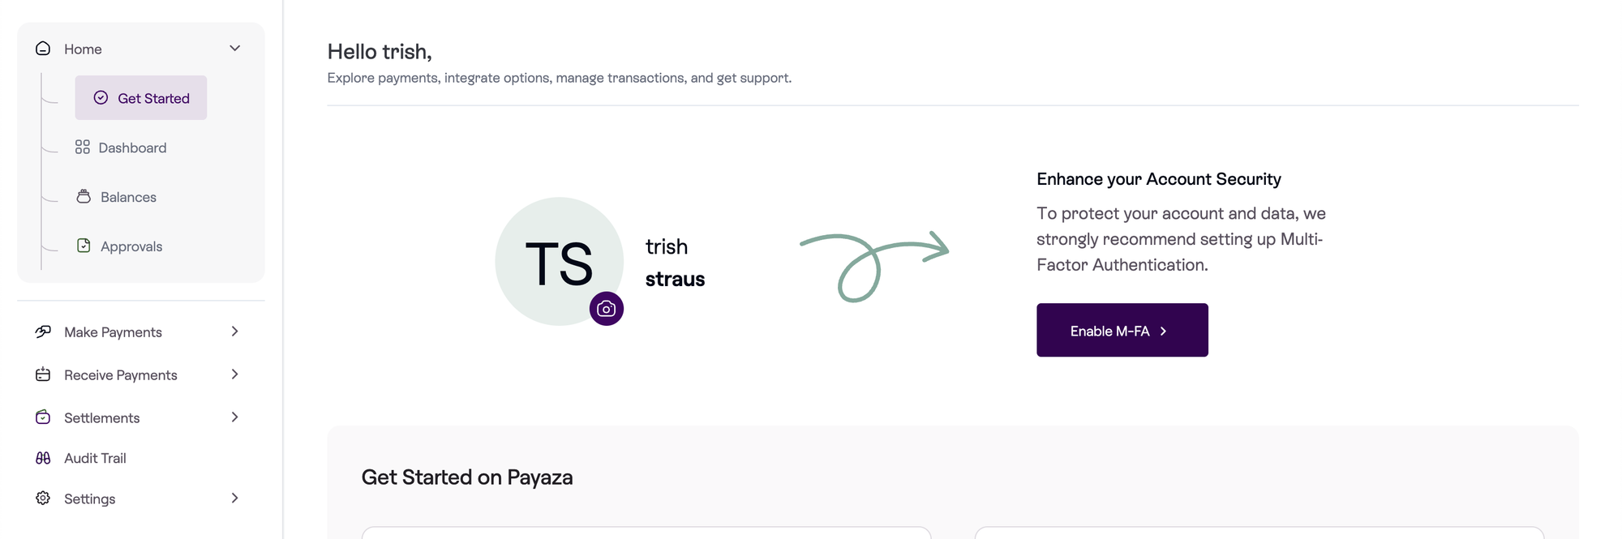Collapse the Home section chevron
The width and height of the screenshot is (1622, 539).
(235, 49)
